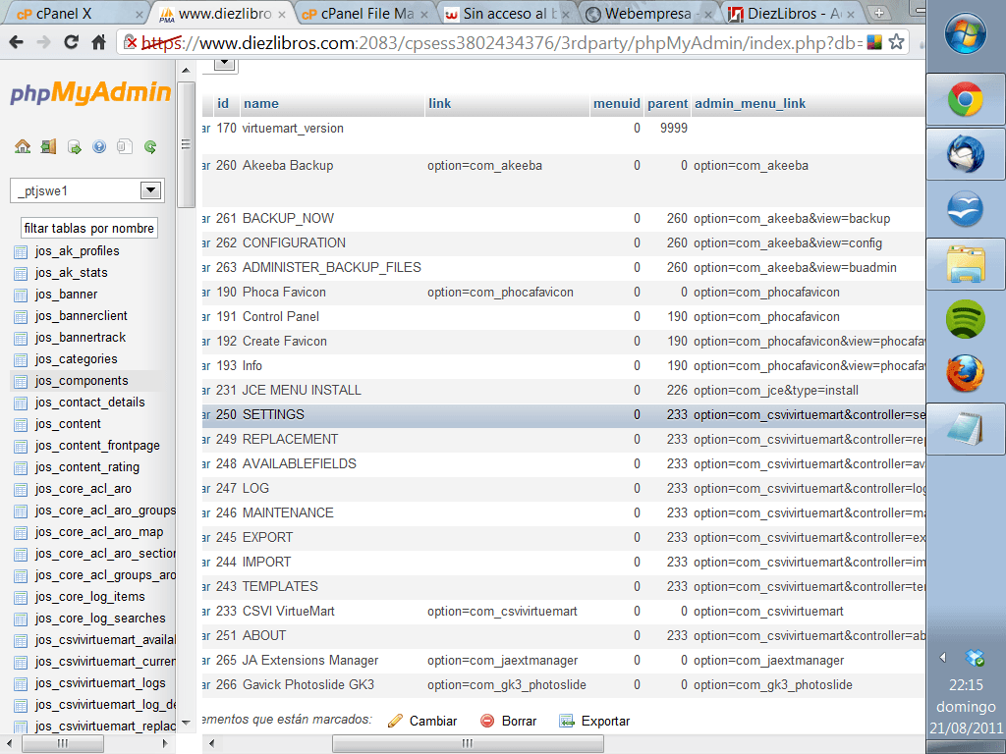Show hidden system tray icons arrow
1006x754 pixels.
pyautogui.click(x=942, y=657)
